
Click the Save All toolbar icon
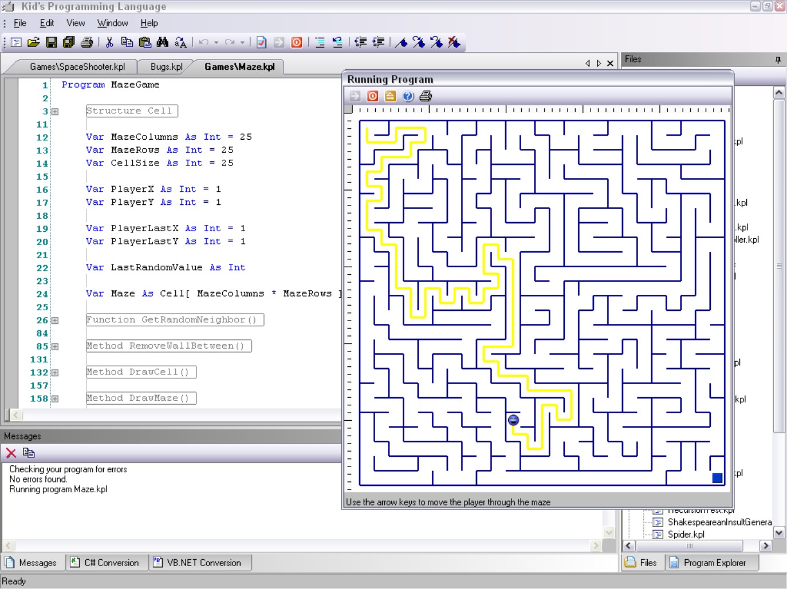(69, 42)
